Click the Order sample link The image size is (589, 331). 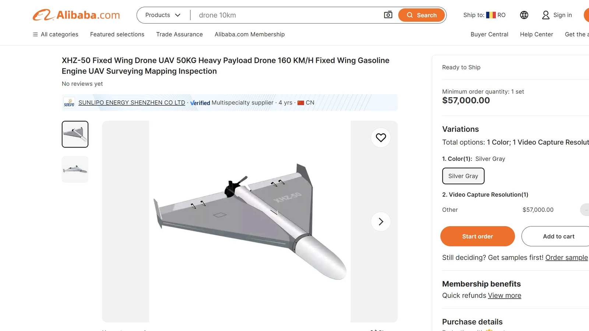click(x=566, y=257)
